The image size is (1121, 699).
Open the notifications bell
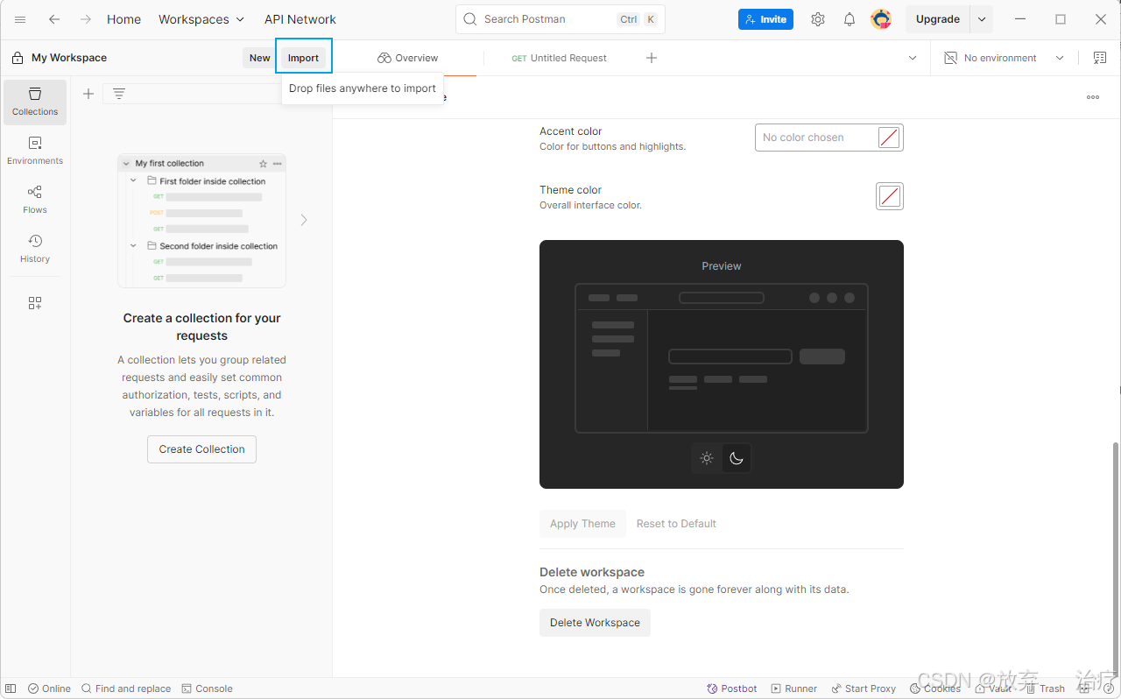click(850, 19)
